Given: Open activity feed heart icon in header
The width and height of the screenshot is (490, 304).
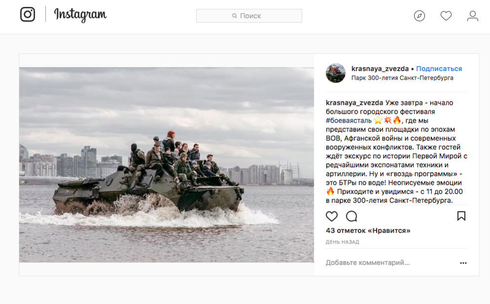Looking at the screenshot, I should pyautogui.click(x=446, y=16).
